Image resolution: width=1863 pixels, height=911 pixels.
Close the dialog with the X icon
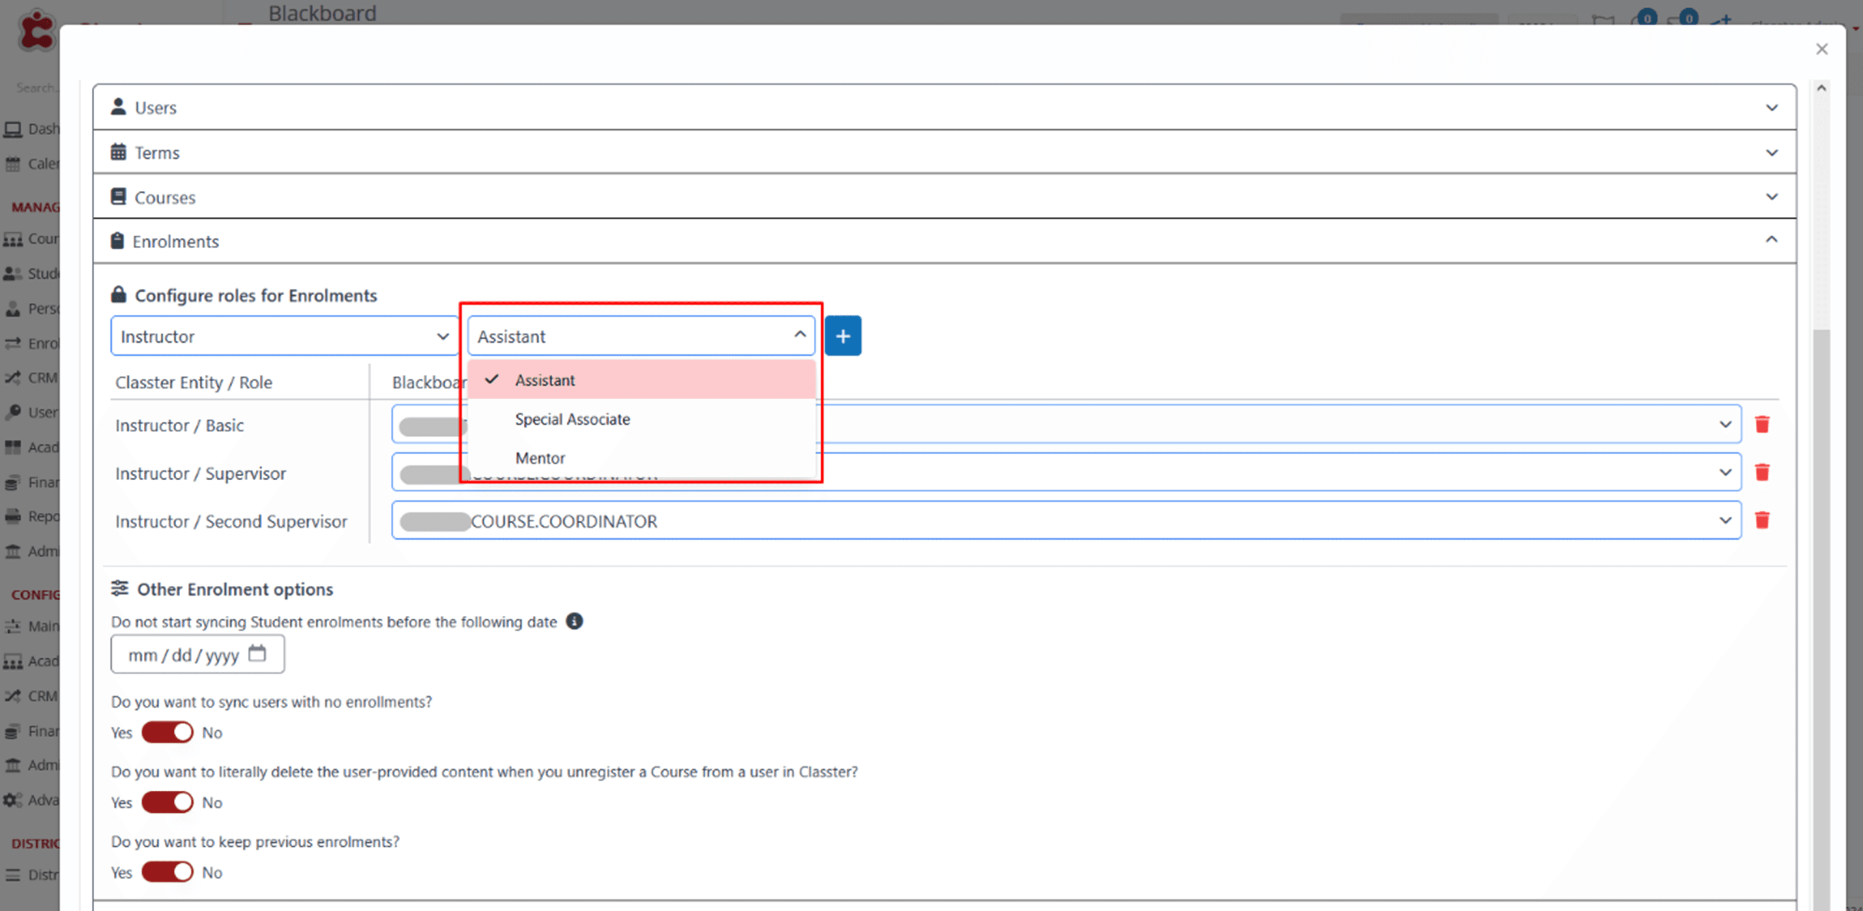[1822, 48]
